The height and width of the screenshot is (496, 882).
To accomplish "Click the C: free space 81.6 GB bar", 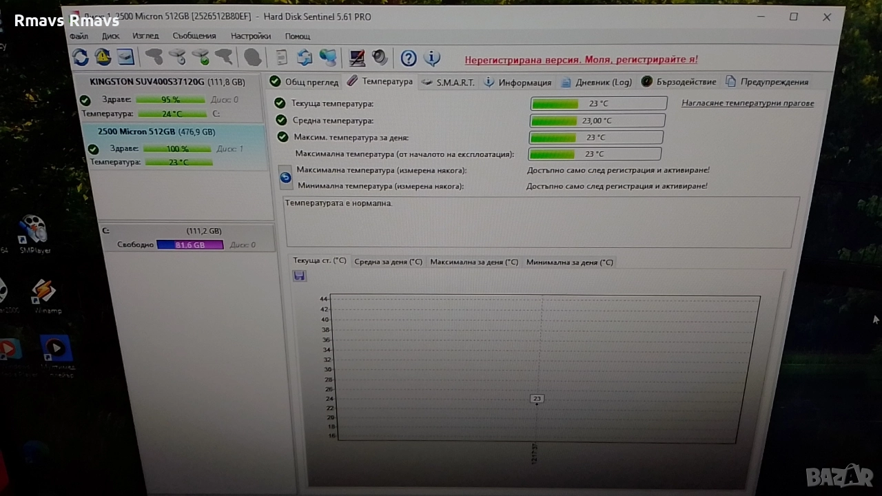I will (x=189, y=245).
